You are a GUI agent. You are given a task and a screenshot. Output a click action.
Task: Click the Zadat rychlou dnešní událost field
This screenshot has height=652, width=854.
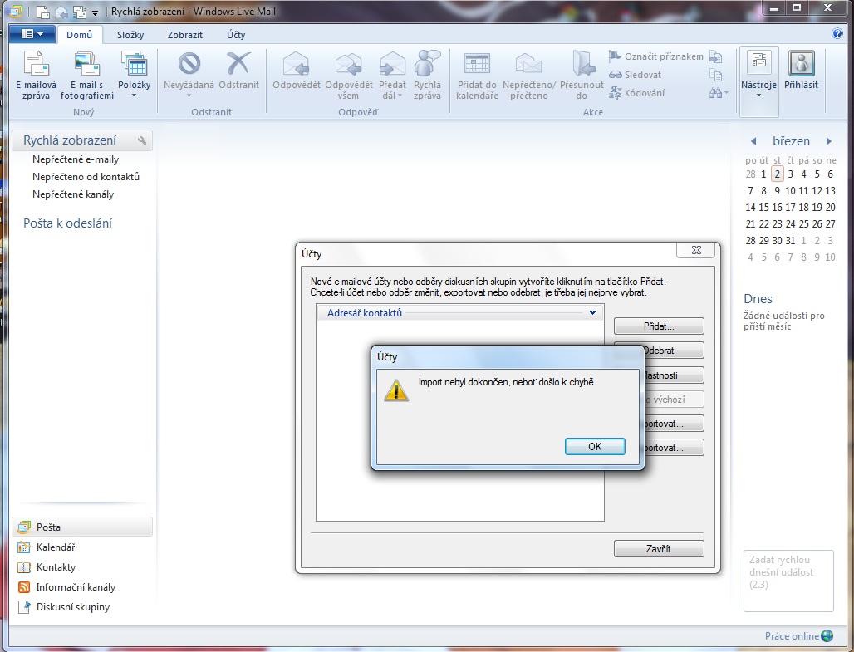pos(788,581)
